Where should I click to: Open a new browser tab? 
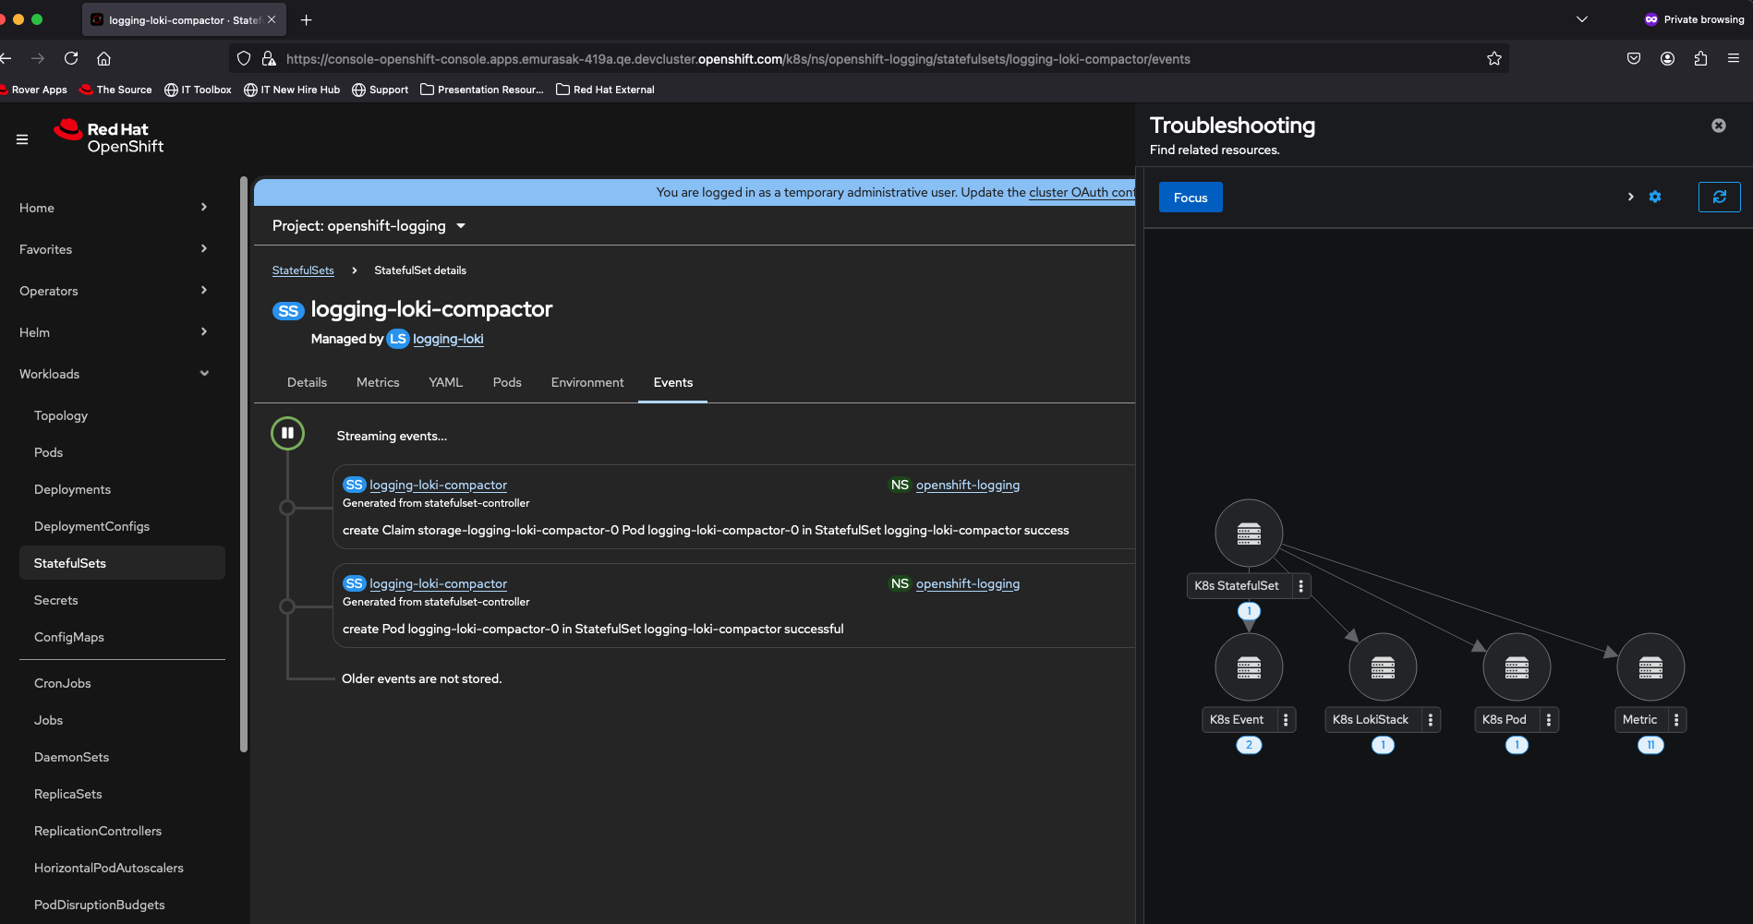click(x=306, y=19)
